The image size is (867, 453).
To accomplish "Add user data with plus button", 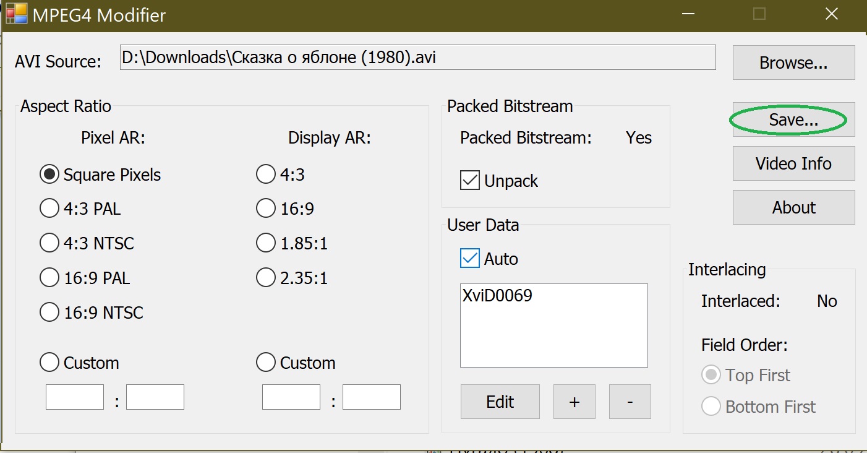I will coord(574,402).
